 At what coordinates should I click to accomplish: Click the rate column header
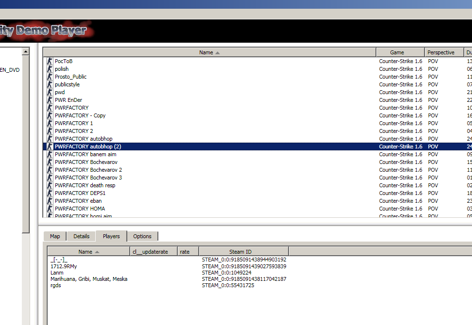click(x=185, y=252)
